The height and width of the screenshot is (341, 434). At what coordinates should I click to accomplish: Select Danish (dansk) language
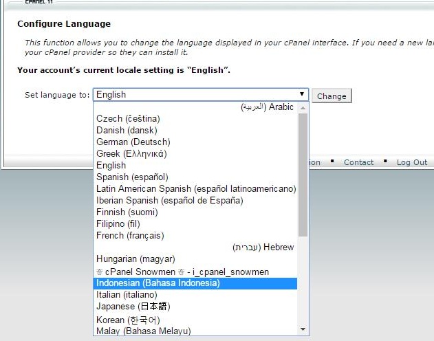coord(195,130)
